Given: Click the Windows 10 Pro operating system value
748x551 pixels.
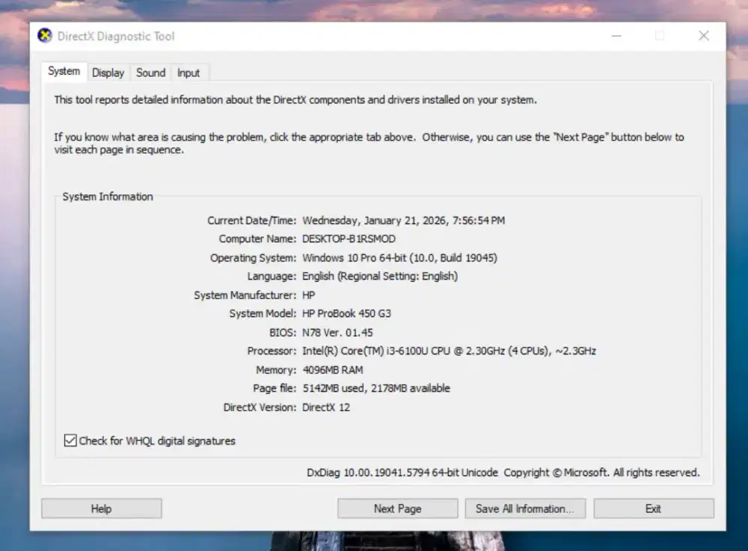Looking at the screenshot, I should point(399,258).
